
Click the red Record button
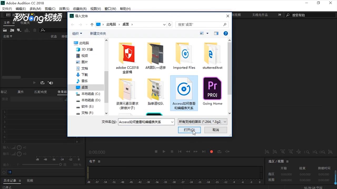click(x=211, y=151)
